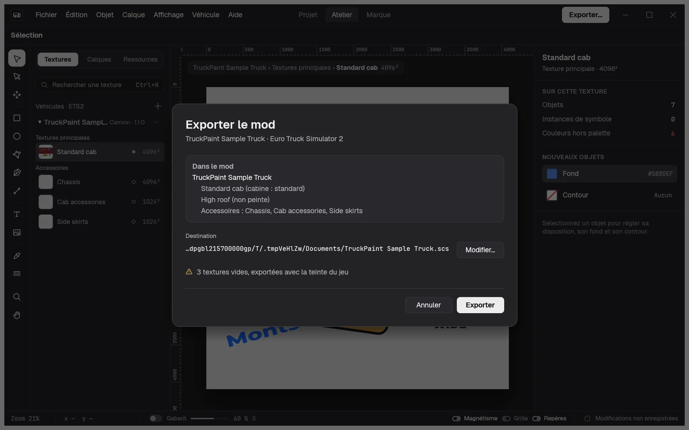689x430 pixels.
Task: Open the Calque menu
Action: tap(133, 15)
